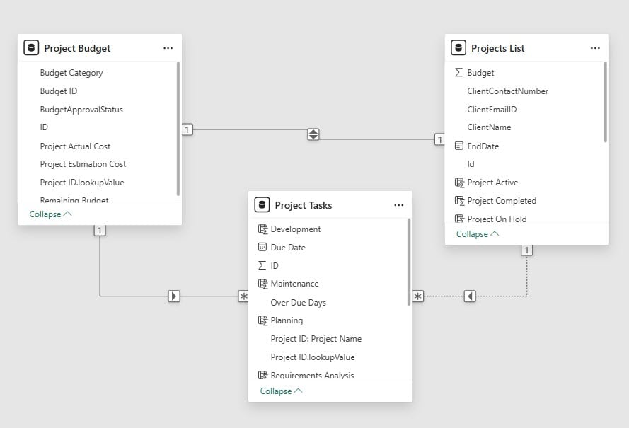This screenshot has width=629, height=428.
Task: Click the measure icon beside Project Active
Action: (459, 183)
